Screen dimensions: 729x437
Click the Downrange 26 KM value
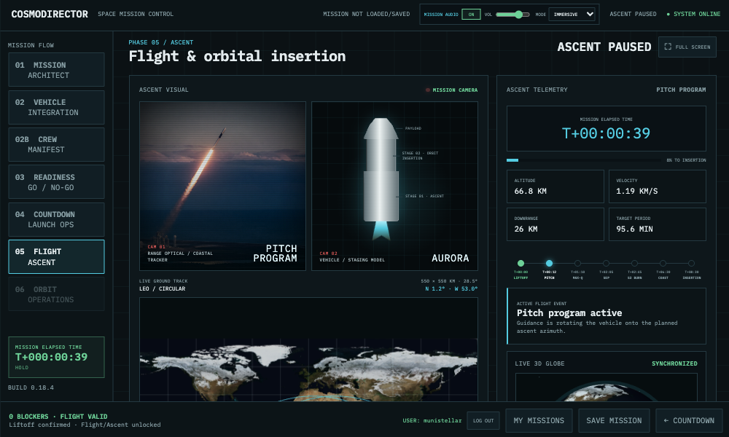point(526,229)
